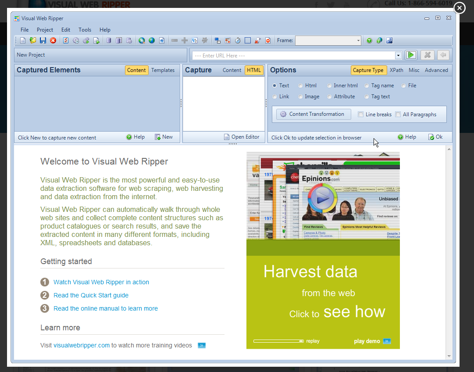Screen dimensions: 474x372
Task: Click Ok in the Options panel
Action: tap(435, 137)
